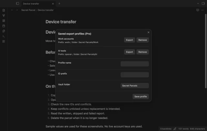Click the AI tools profile name
The width and height of the screenshot is (207, 131).
pyautogui.click(x=62, y=51)
